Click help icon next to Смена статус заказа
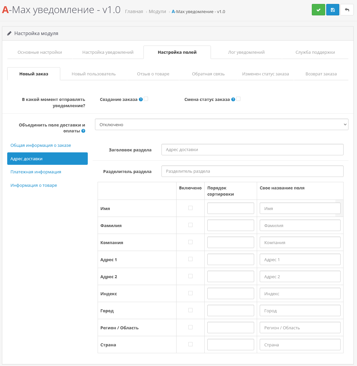Screen dimensions: 357x366 click(x=233, y=99)
